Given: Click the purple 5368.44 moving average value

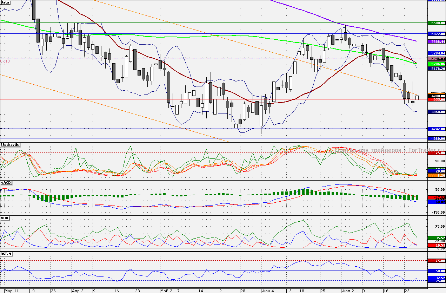Looking at the screenshot, I should click(437, 41).
